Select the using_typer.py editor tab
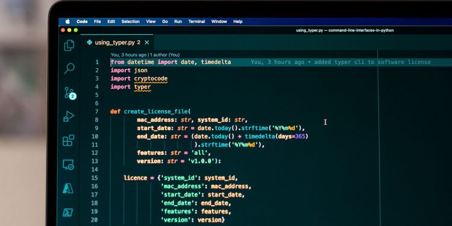452x226 pixels. (x=117, y=42)
